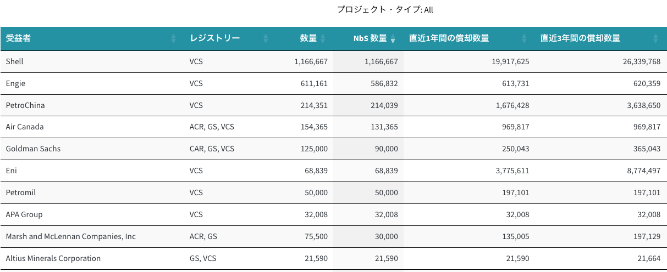Click the Engie beneficiary name
Screen dimensions: 667x272
[x=15, y=83]
